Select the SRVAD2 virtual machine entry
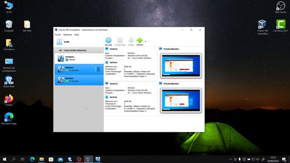290x163 pixels. (x=79, y=80)
